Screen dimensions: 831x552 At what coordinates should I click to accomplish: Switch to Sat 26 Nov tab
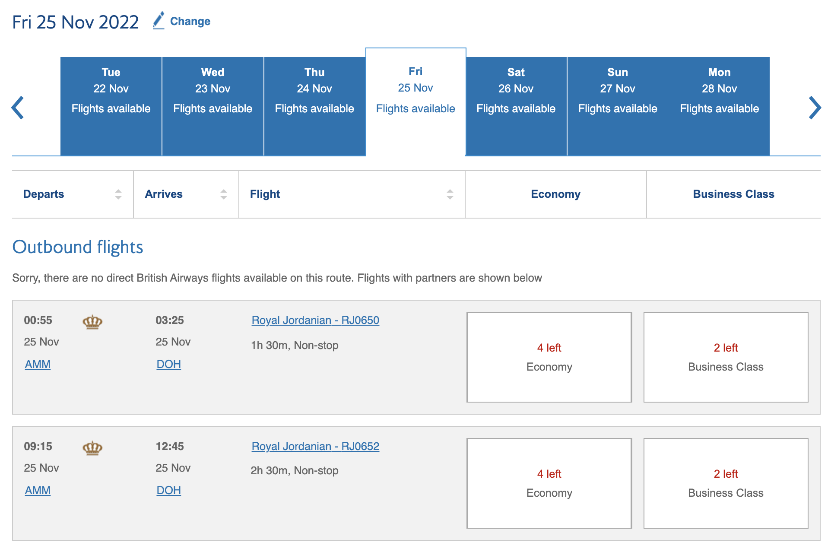[x=516, y=106]
